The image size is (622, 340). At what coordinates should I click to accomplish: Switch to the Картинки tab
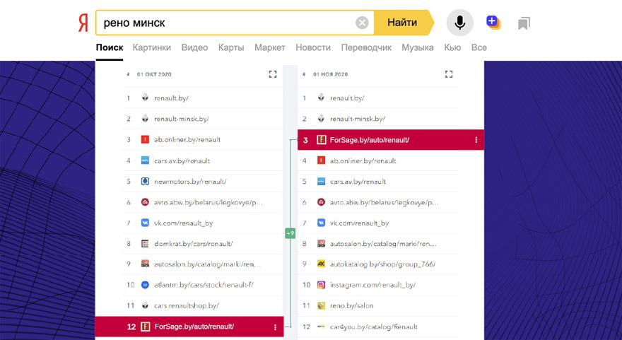tap(152, 47)
